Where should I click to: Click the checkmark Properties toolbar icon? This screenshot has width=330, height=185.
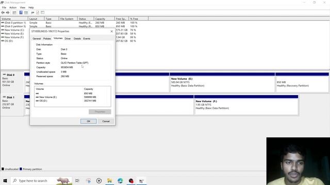click(x=38, y=13)
